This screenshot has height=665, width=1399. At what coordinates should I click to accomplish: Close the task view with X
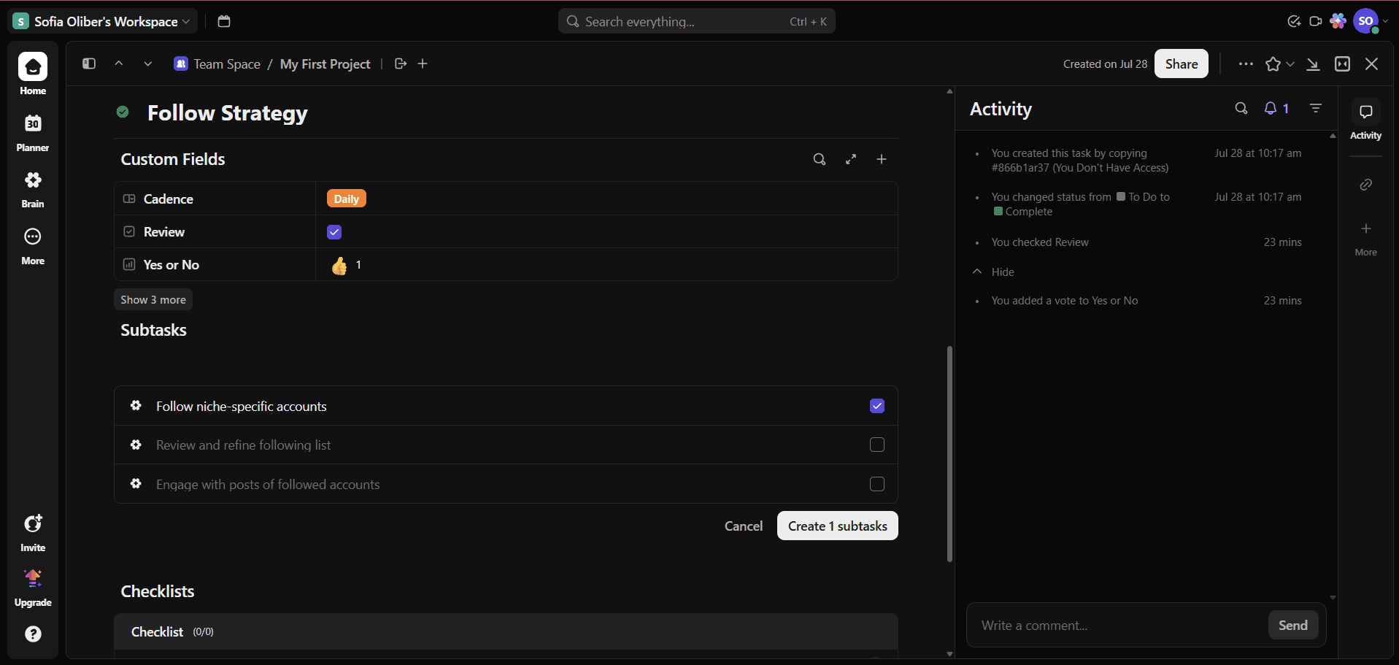point(1371,64)
